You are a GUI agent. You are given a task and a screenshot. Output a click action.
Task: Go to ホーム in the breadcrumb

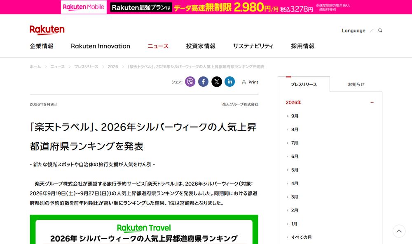click(x=35, y=67)
